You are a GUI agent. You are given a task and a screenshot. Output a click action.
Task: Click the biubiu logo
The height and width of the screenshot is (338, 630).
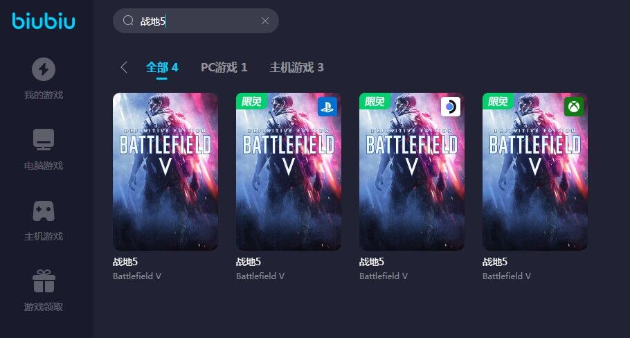point(44,21)
